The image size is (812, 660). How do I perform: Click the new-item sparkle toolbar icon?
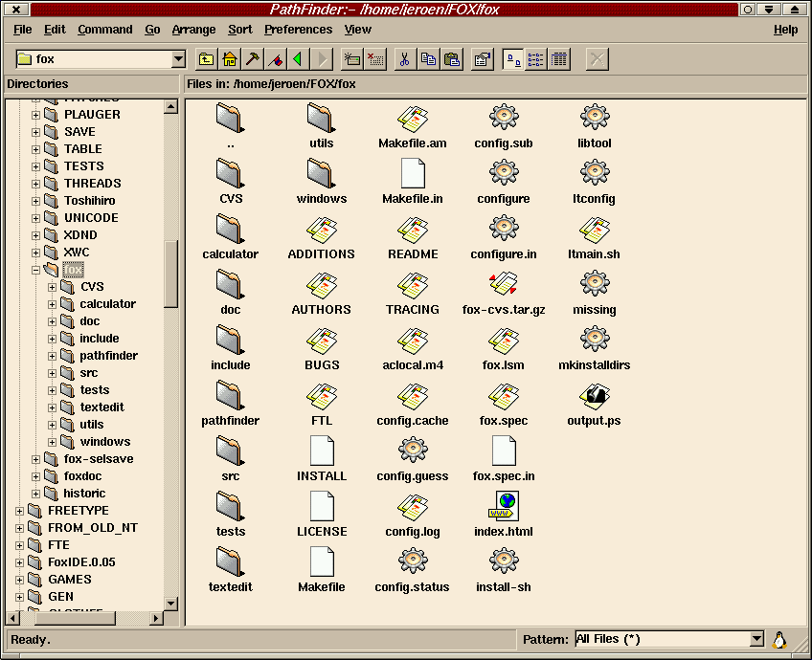click(352, 59)
